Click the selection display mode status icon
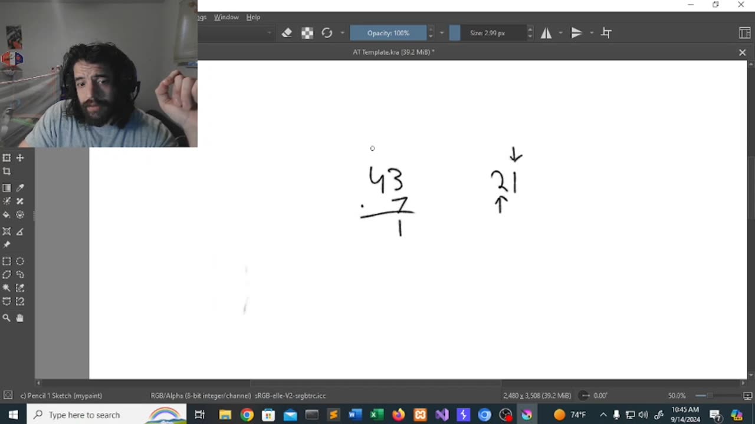 pos(8,396)
